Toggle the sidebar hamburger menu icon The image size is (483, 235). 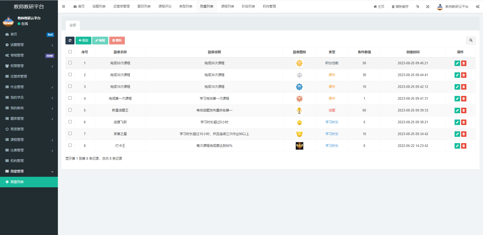(x=63, y=7)
